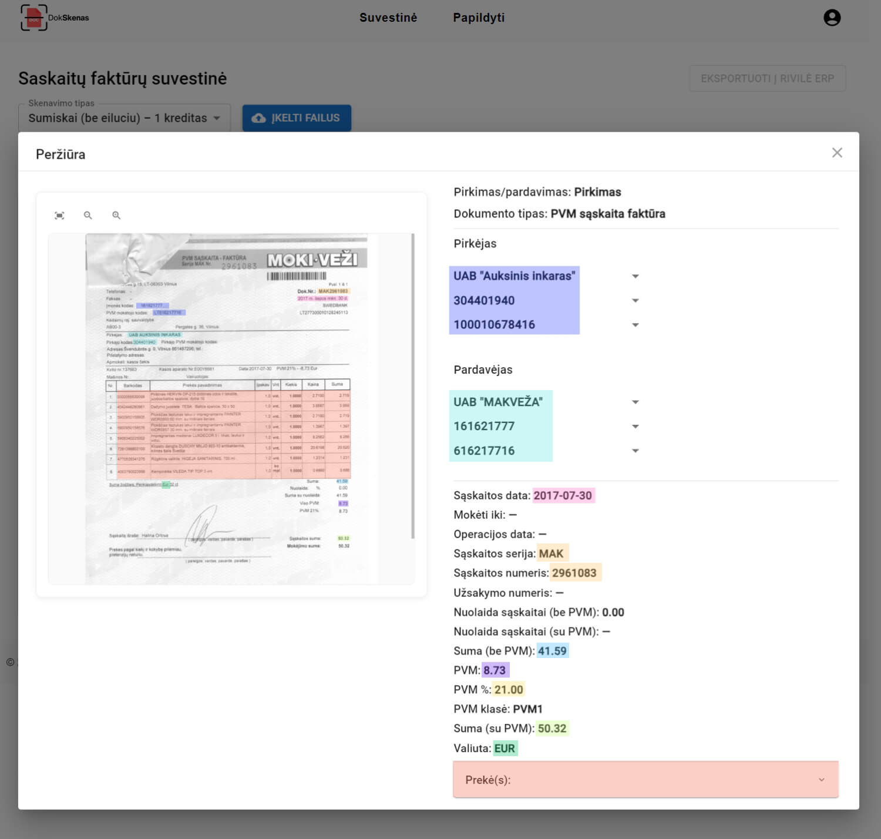Open buyer name UAB "Auksinis inkaras" dropdown
The height and width of the screenshot is (839, 881).
(x=635, y=276)
